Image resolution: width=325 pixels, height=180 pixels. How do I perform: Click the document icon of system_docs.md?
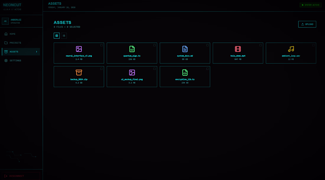click(185, 49)
